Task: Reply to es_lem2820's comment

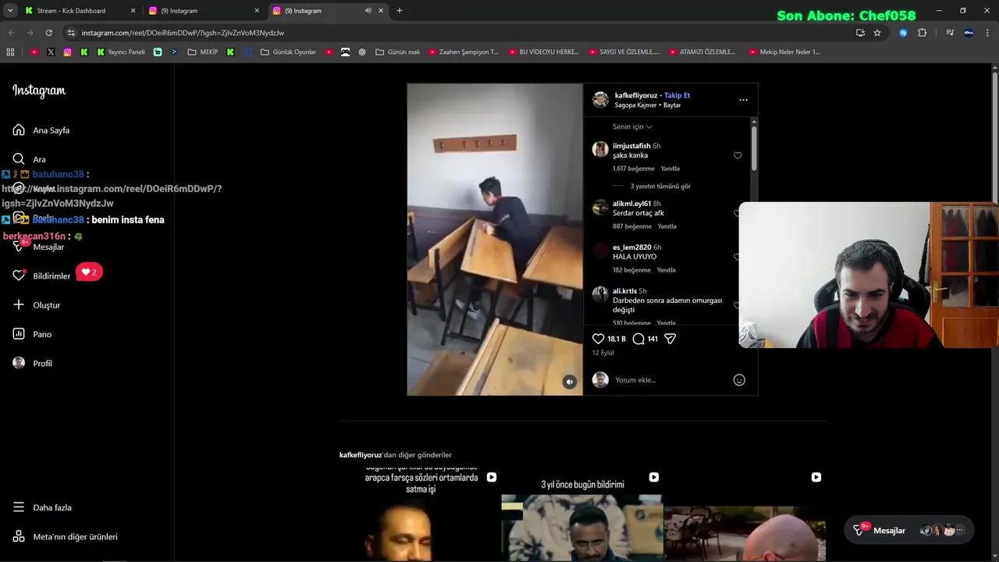Action: coord(666,270)
